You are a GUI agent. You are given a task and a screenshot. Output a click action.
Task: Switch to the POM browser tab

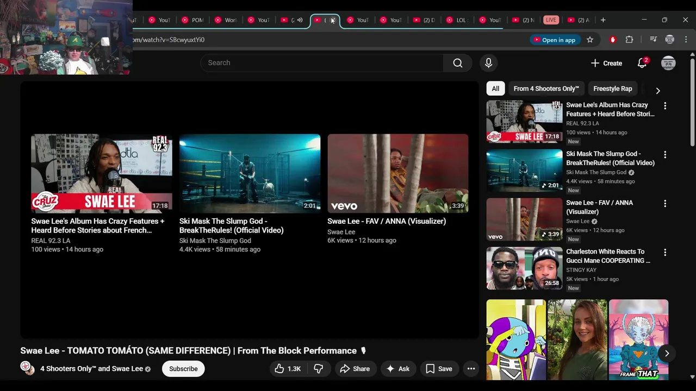click(x=192, y=20)
